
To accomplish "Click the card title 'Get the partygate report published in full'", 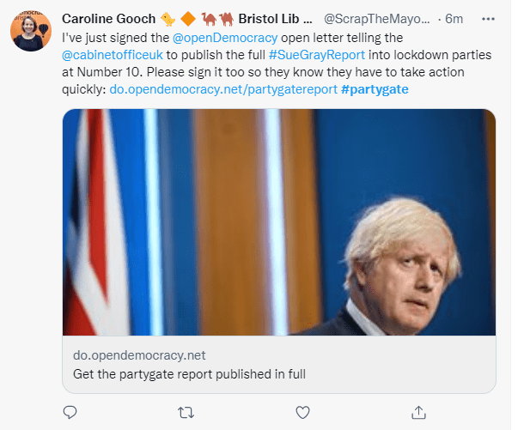I will pyautogui.click(x=190, y=375).
